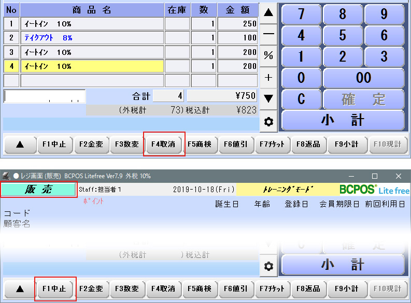Click the BCPOS Lite free logo
The width and height of the screenshot is (411, 303).
pos(374,190)
